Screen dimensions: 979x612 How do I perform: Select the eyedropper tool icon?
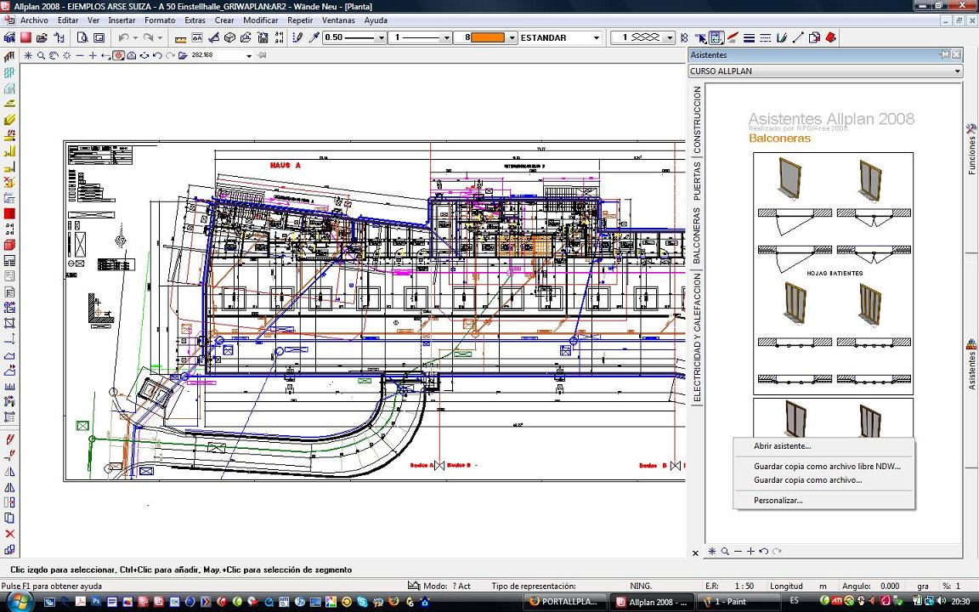pos(314,37)
